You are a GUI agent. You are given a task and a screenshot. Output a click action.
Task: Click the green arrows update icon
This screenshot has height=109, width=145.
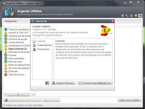click(x=127, y=16)
